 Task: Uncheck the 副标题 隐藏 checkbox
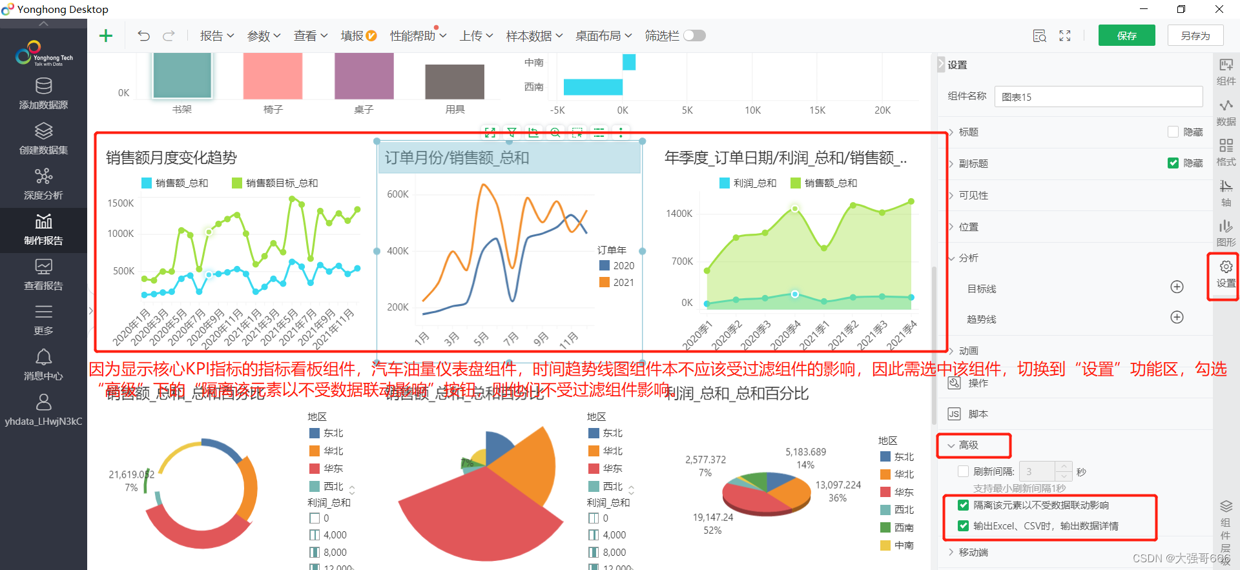[1173, 163]
